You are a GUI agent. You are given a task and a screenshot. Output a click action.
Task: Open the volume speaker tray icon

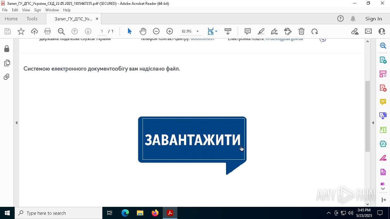(351, 213)
